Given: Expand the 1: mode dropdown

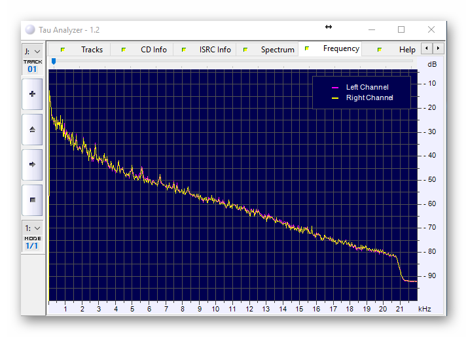Looking at the screenshot, I should pos(32,228).
